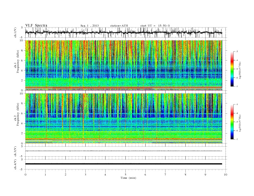
Task: Click the ch.1 waveform trace panel
Action: [x=126, y=32]
